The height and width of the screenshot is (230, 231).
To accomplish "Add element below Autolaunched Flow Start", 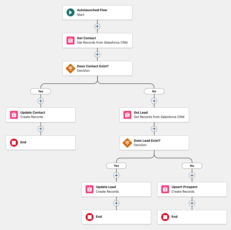I will 97,26.
